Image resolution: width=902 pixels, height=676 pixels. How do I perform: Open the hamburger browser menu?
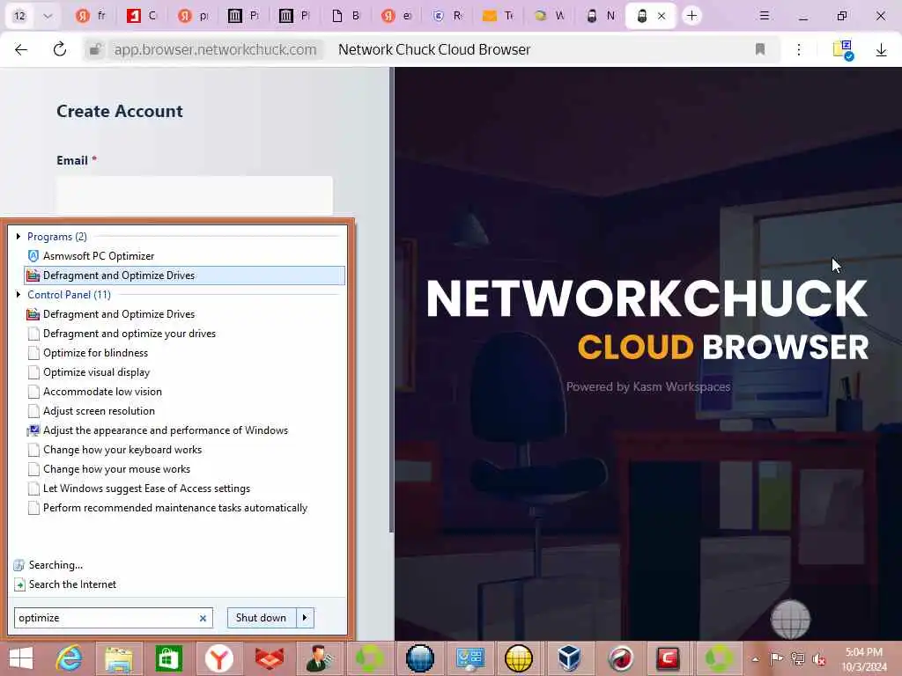tap(764, 16)
